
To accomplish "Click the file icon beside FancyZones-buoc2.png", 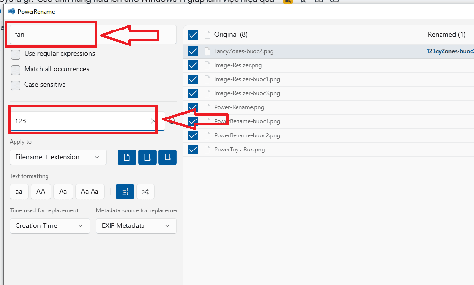I will tap(207, 51).
